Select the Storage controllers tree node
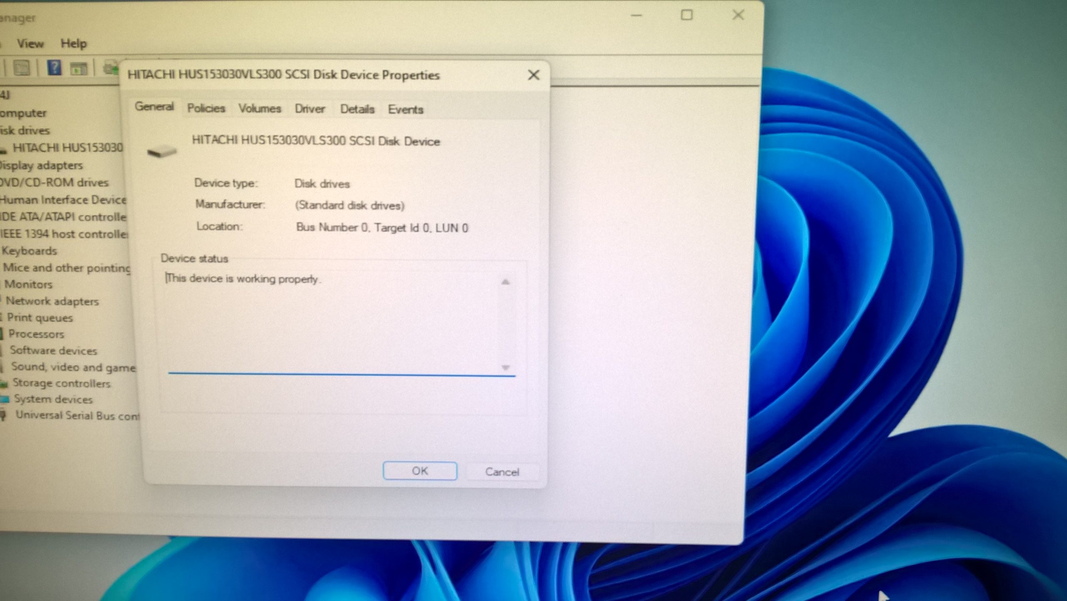 pos(61,383)
